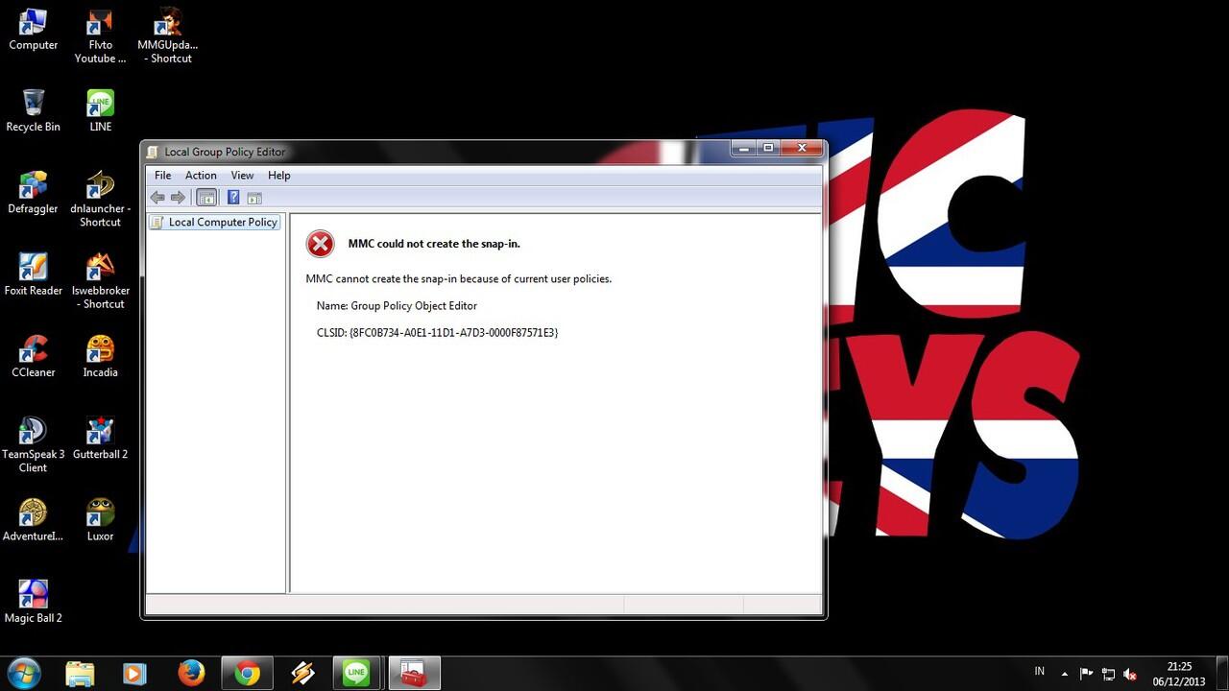Image resolution: width=1229 pixels, height=691 pixels.
Task: Select the Local Computer Policy tree node
Action: click(x=214, y=222)
